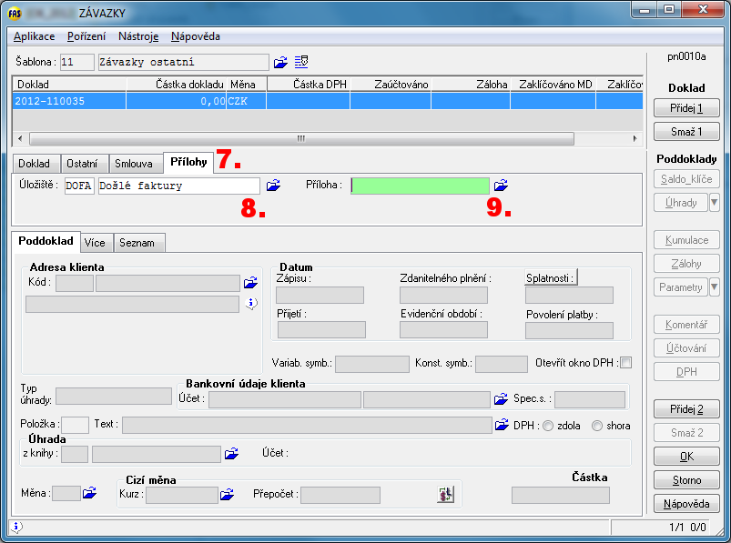Screen dimensions: 731x543
Task: Open the z knihy lookup folder icon
Action: coord(231,454)
